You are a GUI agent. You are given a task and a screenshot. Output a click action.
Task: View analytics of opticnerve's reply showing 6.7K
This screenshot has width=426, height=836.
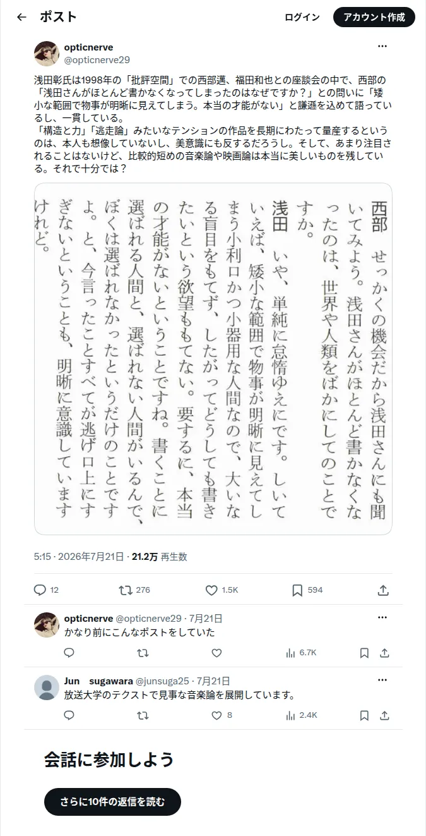[x=301, y=653]
